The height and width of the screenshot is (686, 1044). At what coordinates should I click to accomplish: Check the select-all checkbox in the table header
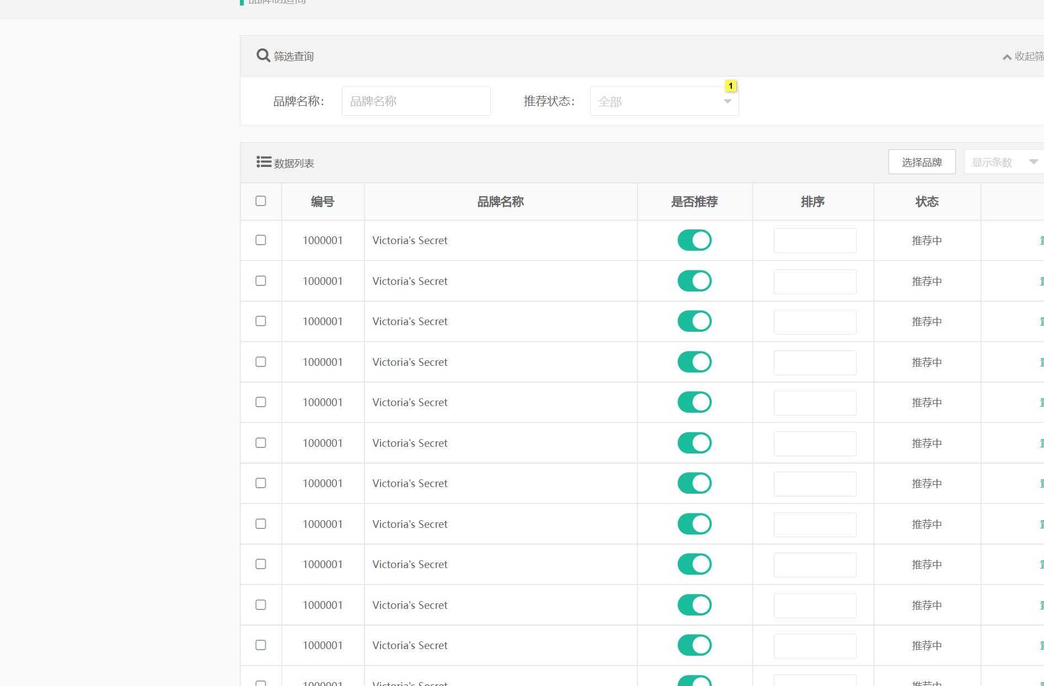tap(260, 202)
